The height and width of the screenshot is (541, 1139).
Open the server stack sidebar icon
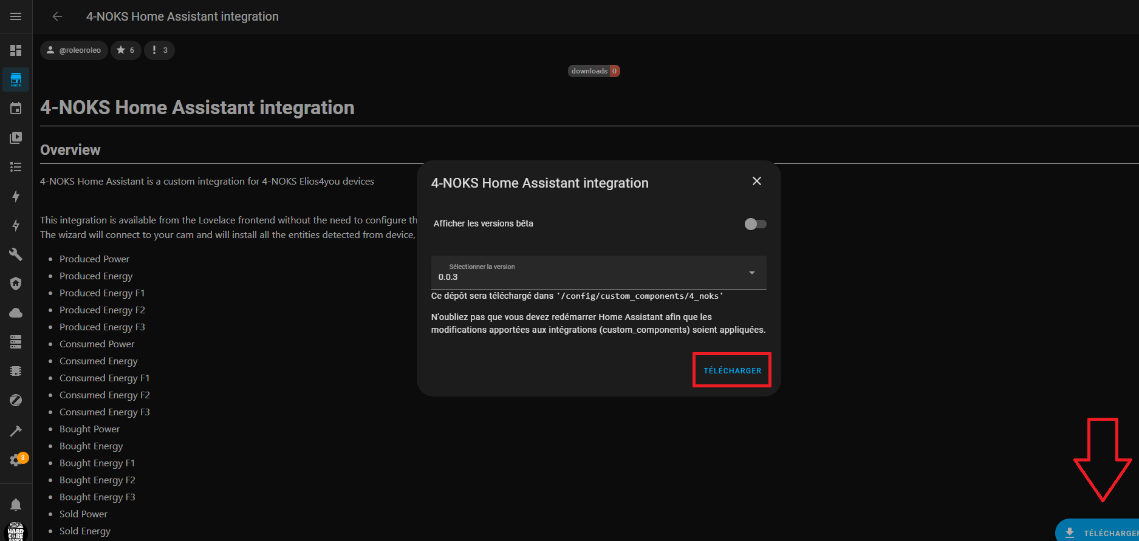16,342
